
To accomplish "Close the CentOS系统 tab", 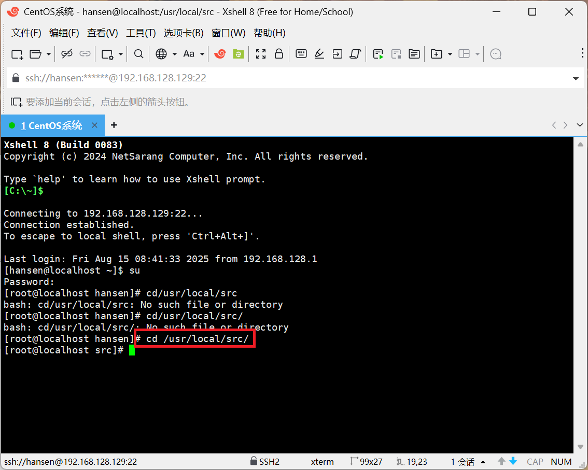I will click(x=94, y=125).
